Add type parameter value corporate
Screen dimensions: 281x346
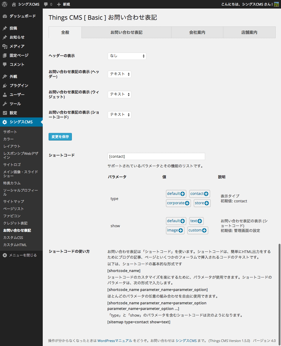point(178,203)
